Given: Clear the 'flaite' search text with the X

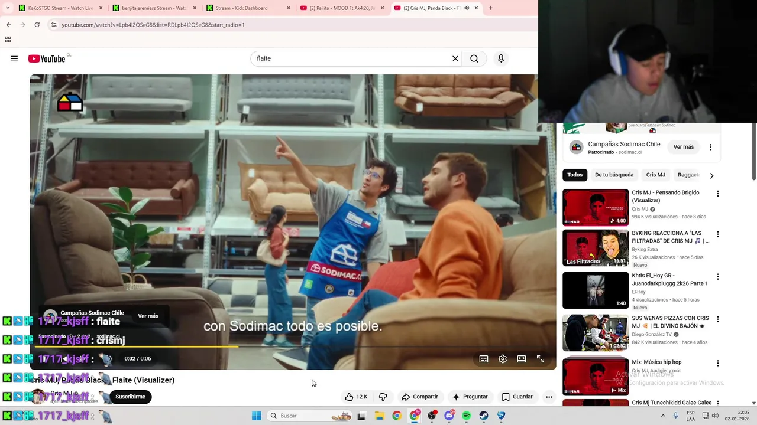Looking at the screenshot, I should [x=455, y=58].
